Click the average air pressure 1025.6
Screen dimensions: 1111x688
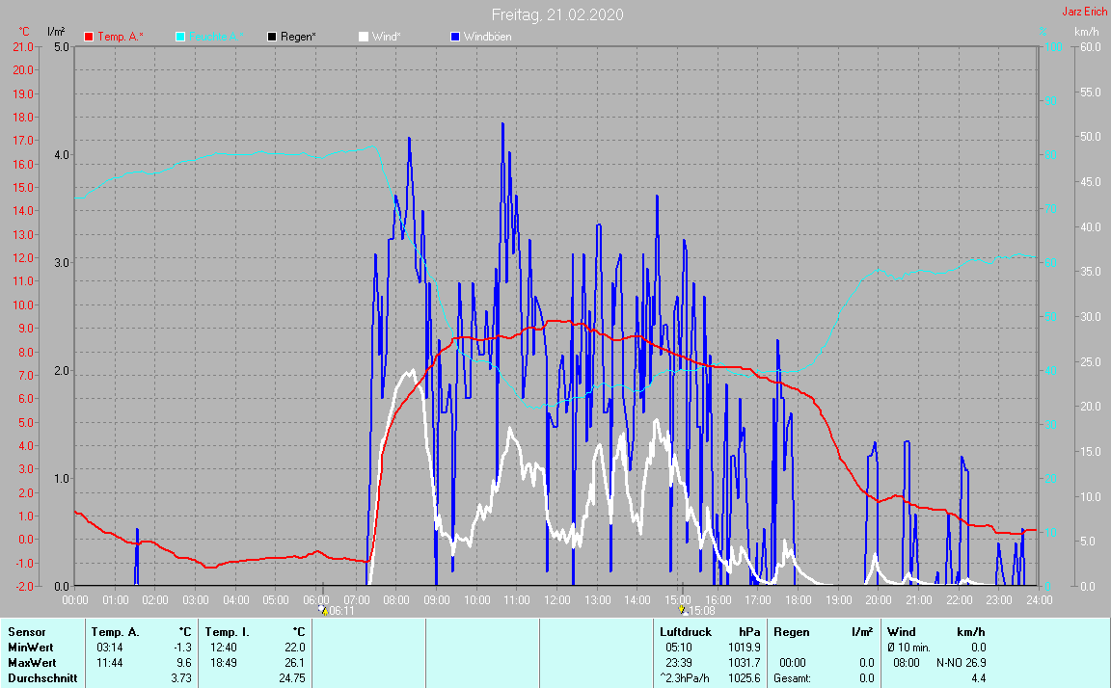[744, 678]
